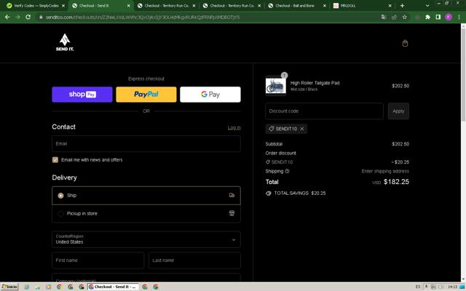The width and height of the screenshot is (466, 291).
Task: Pay with PayPal express checkout
Action: (x=146, y=95)
